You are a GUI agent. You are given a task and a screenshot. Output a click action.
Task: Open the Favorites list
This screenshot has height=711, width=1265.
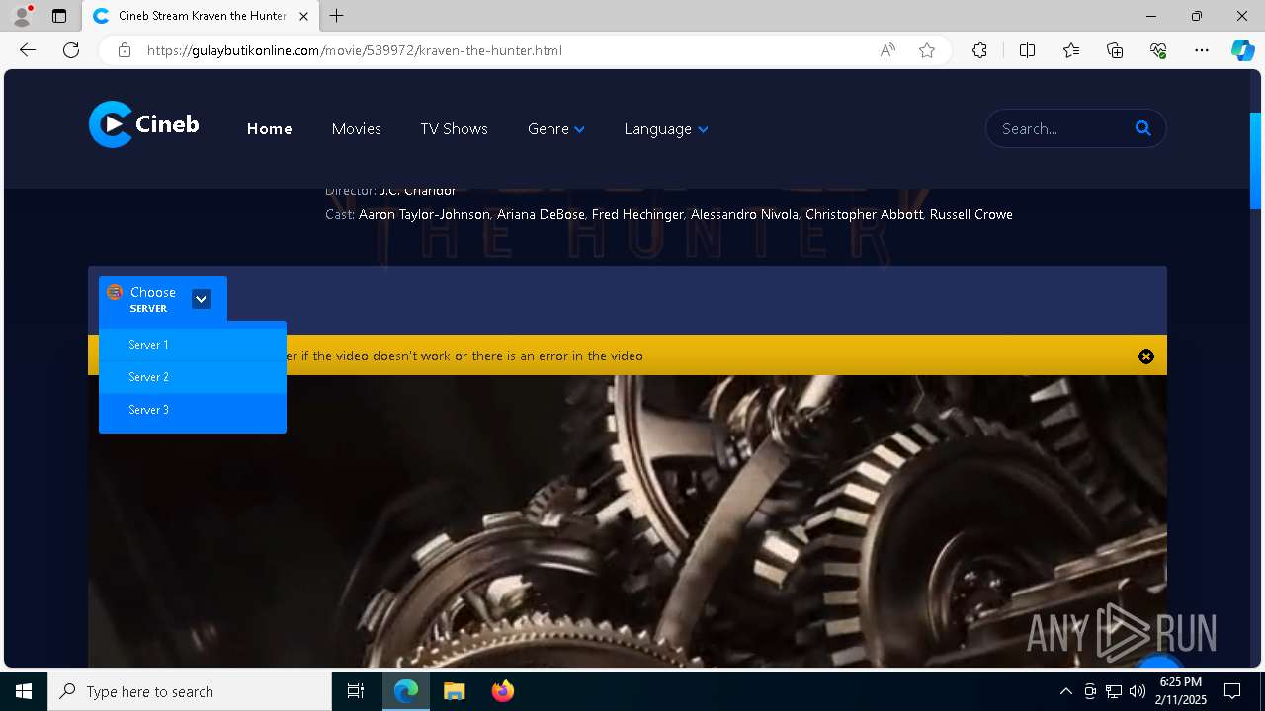[1071, 50]
